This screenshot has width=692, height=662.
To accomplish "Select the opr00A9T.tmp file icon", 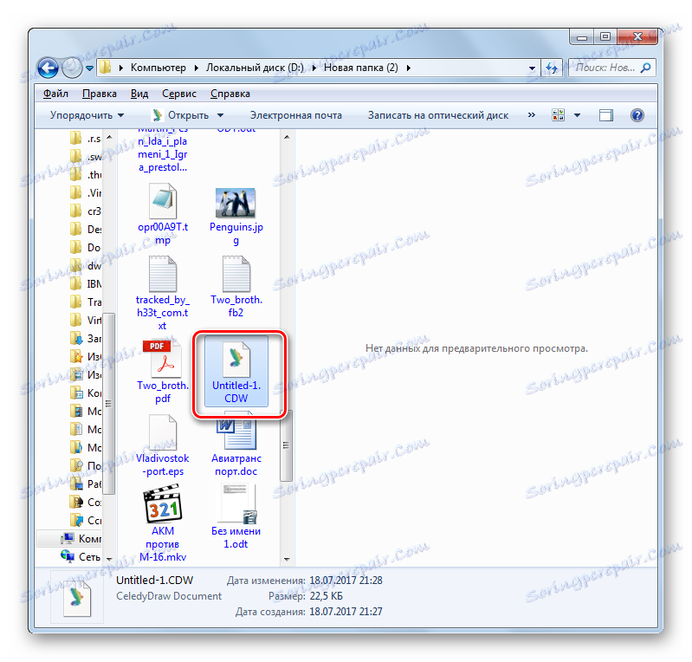I will pyautogui.click(x=163, y=201).
